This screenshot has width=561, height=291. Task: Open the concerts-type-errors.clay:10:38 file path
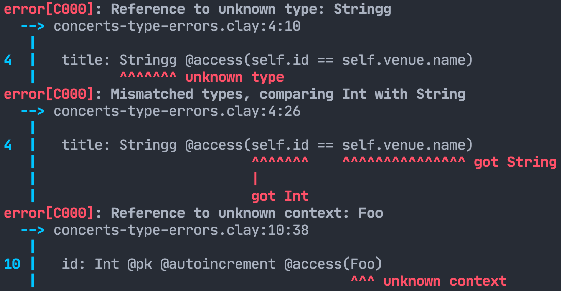click(181, 230)
